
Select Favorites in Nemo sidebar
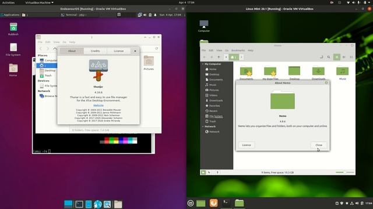click(212, 106)
